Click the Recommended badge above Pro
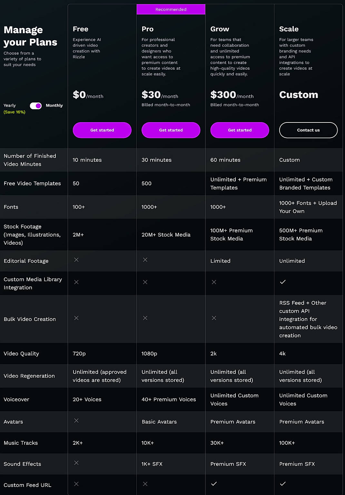 point(171,9)
